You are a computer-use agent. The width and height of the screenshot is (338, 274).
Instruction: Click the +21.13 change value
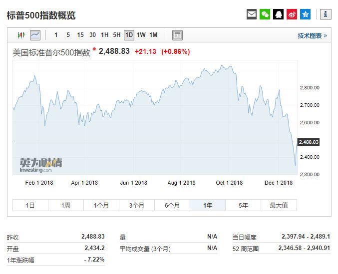(x=145, y=52)
